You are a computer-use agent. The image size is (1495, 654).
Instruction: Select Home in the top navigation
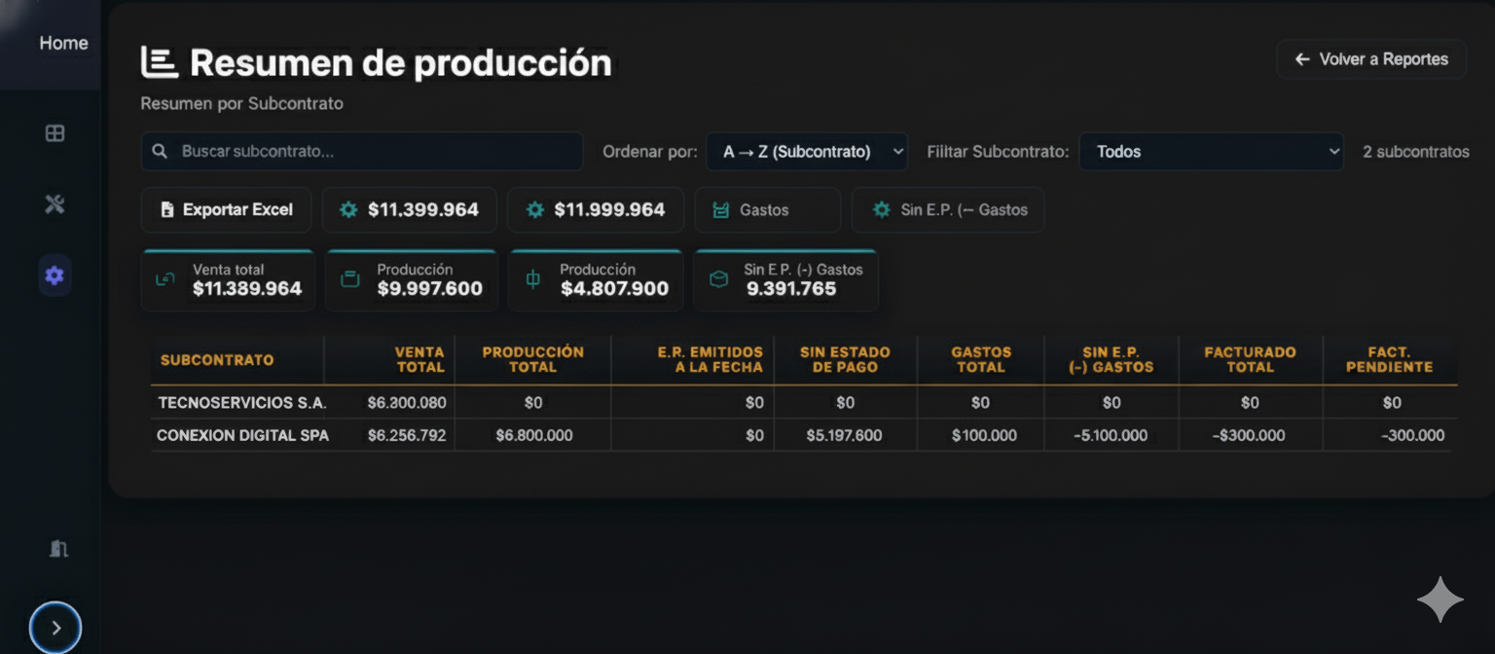(x=63, y=43)
